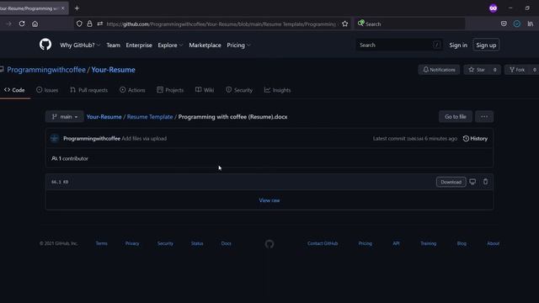Go to Your-Resume in file breadcrumb
This screenshot has width=539, height=303.
104,117
